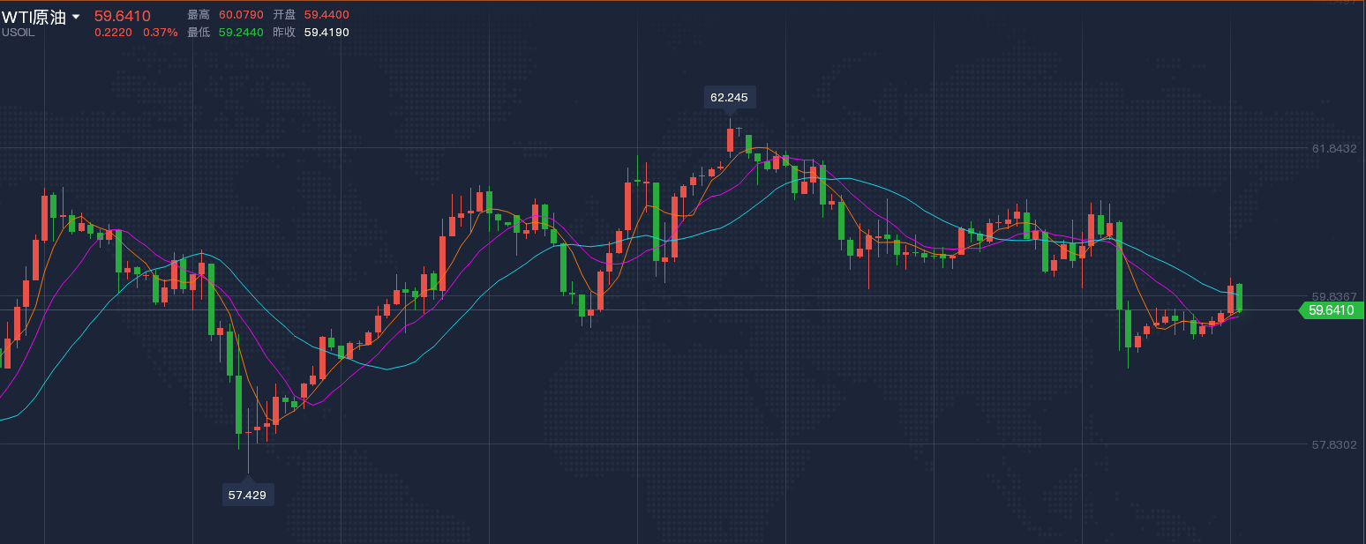This screenshot has width=1366, height=544.
Task: Select the USOIL symbol code
Action: (x=19, y=33)
